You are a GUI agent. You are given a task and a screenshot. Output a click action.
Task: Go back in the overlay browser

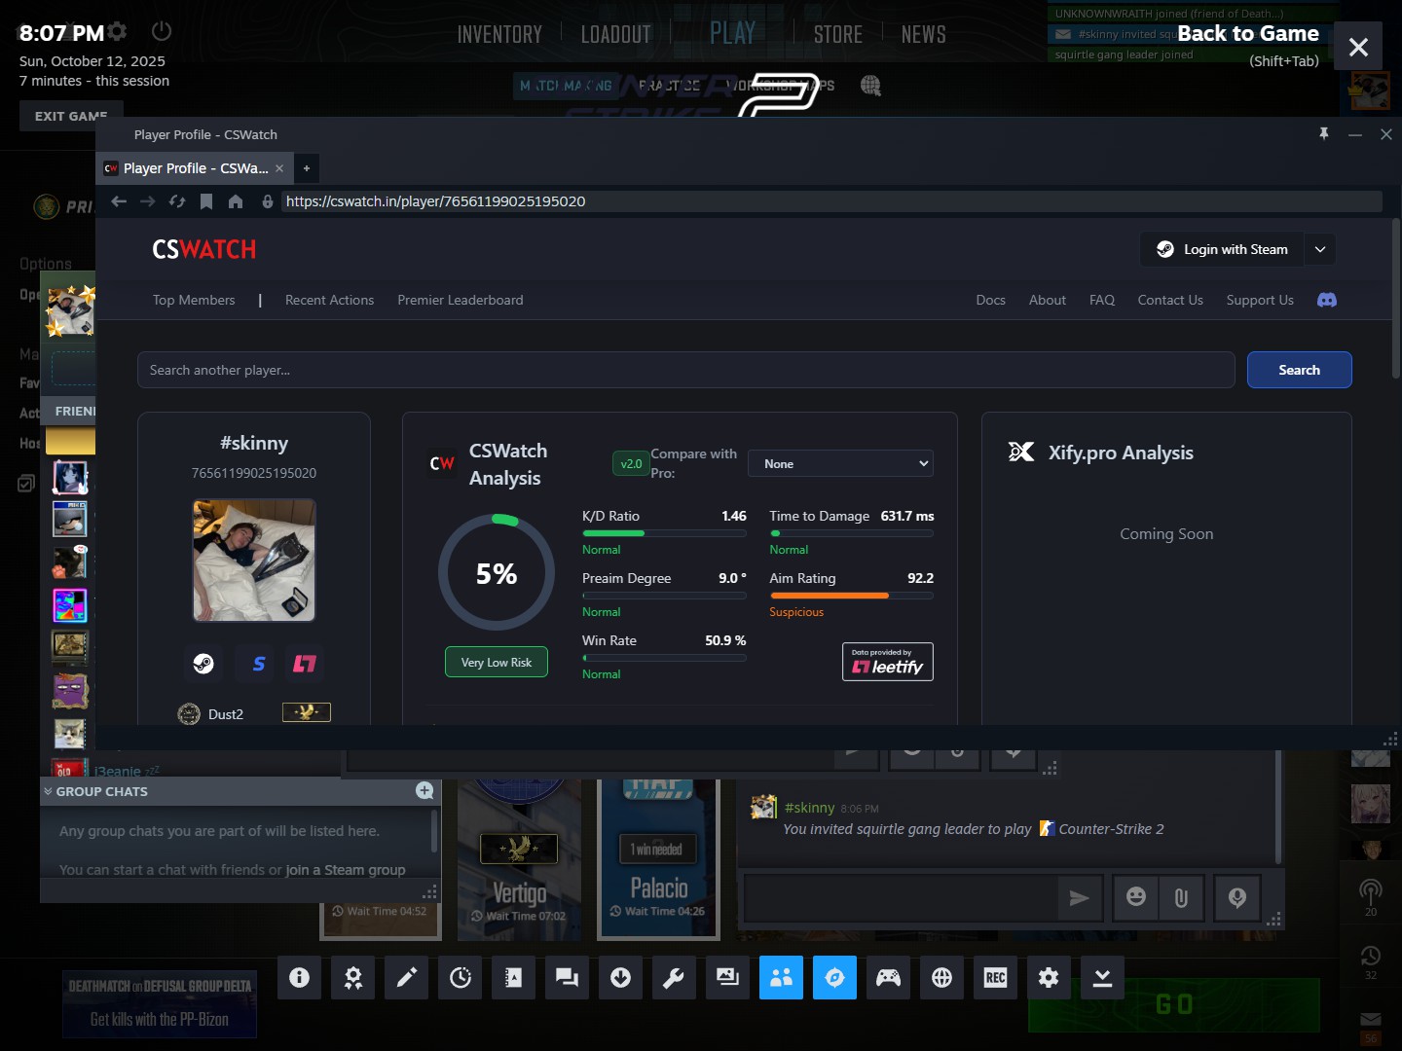pos(119,201)
